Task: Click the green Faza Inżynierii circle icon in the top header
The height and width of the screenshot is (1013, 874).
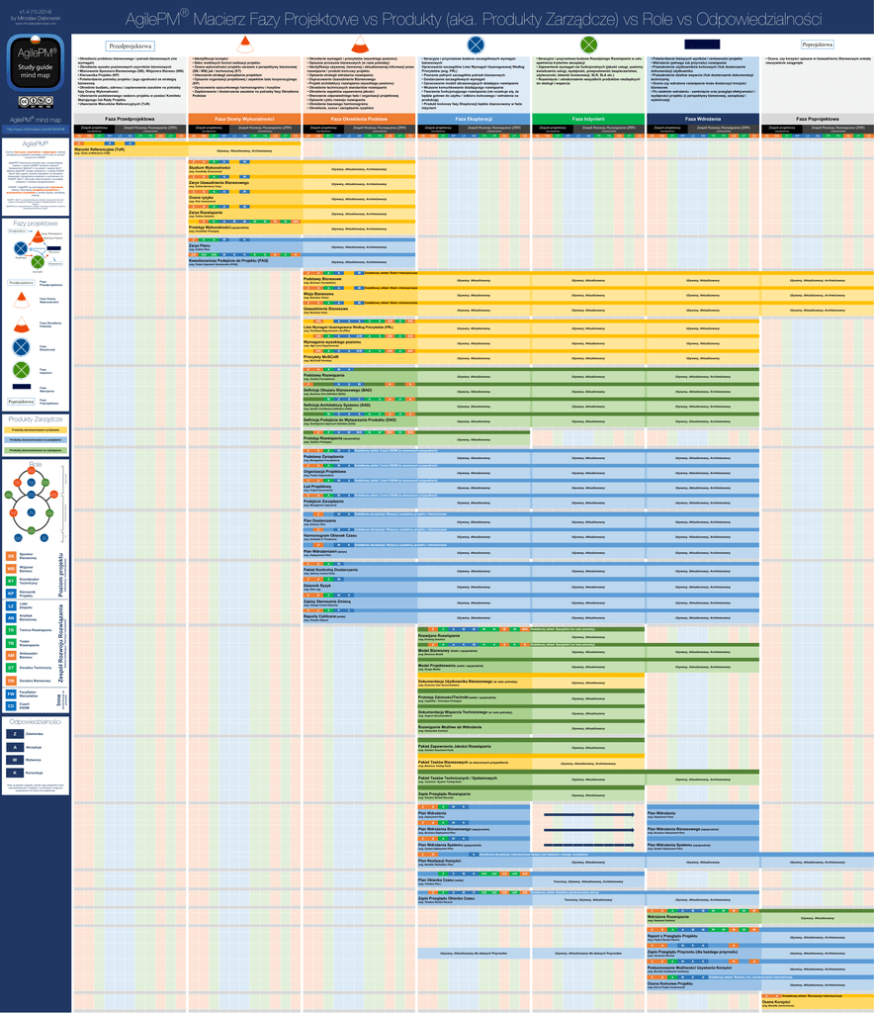Action: (589, 45)
